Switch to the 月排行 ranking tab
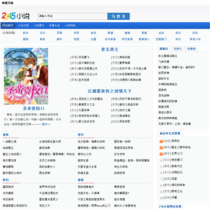The height and width of the screenshot is (210, 210). pyautogui.click(x=177, y=49)
